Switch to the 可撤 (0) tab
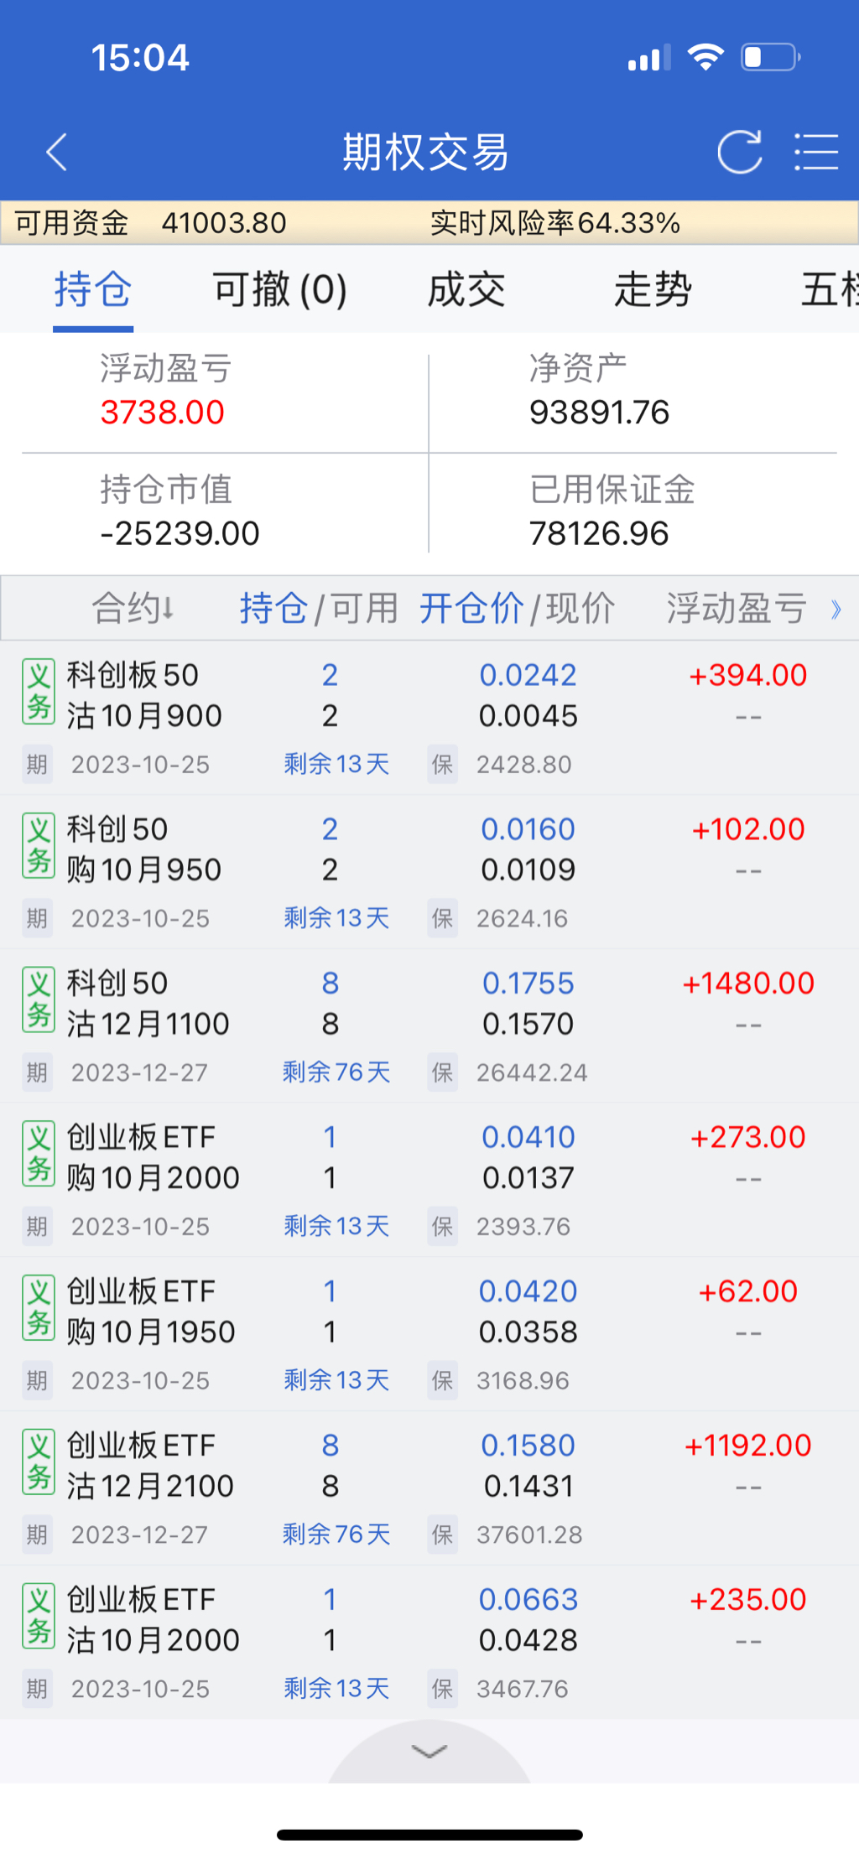Image resolution: width=859 pixels, height=1859 pixels. click(x=279, y=290)
